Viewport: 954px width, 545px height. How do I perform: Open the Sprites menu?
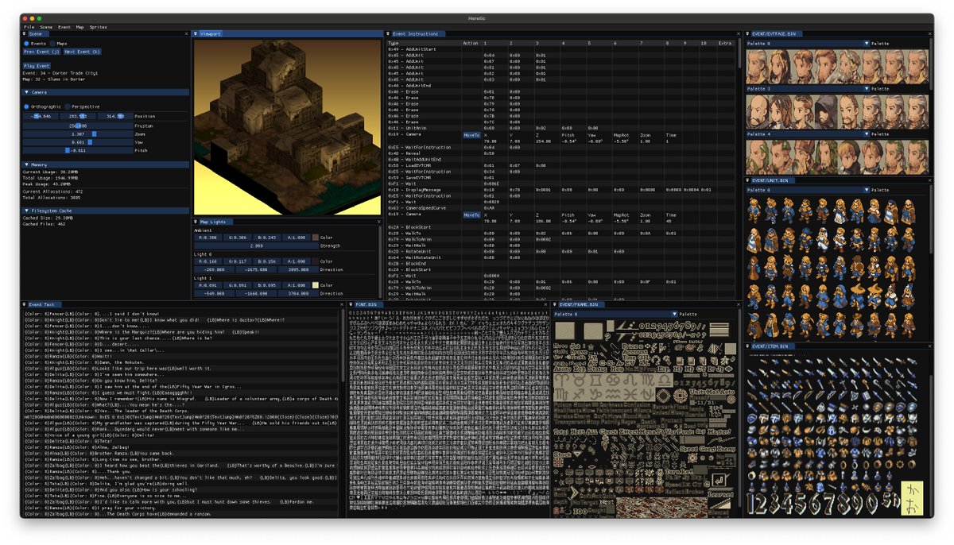point(98,26)
